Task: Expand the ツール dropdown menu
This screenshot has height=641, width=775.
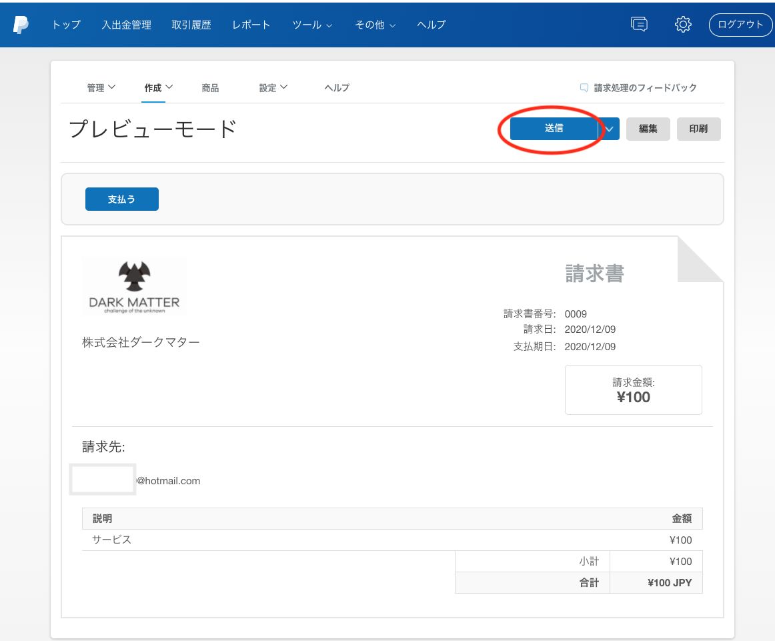Action: pyautogui.click(x=312, y=25)
